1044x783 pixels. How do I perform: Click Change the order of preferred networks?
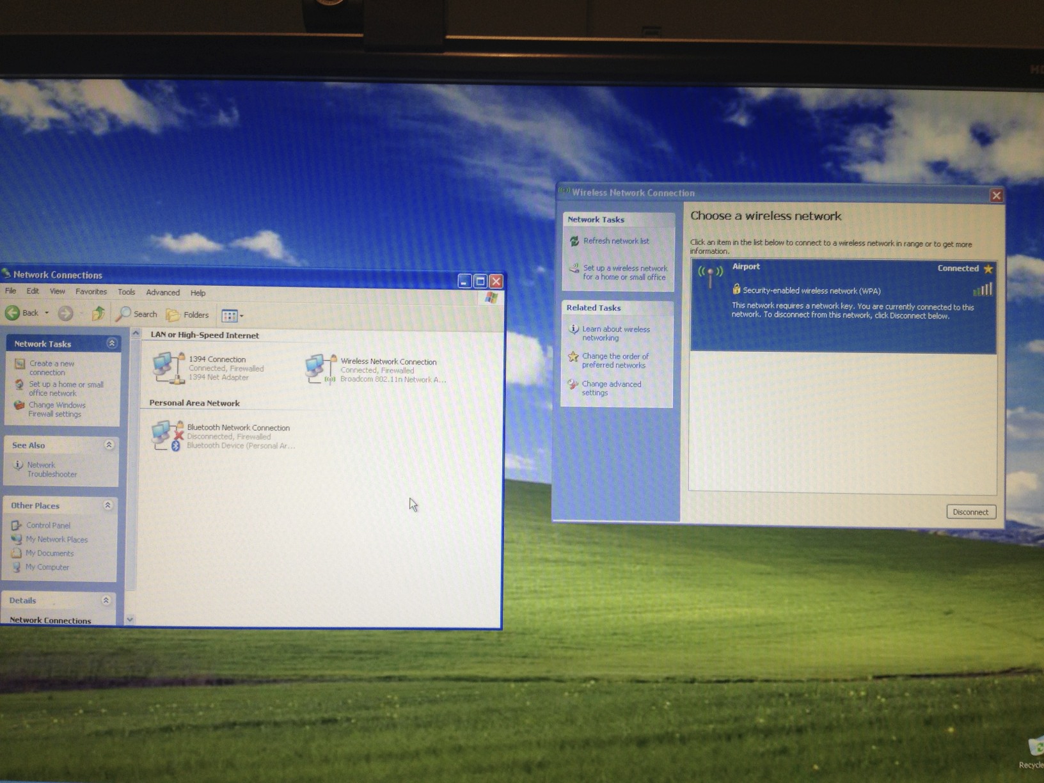point(615,360)
